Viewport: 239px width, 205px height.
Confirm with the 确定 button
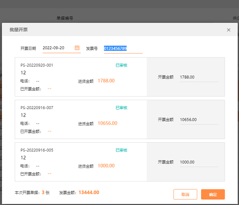tap(213, 194)
